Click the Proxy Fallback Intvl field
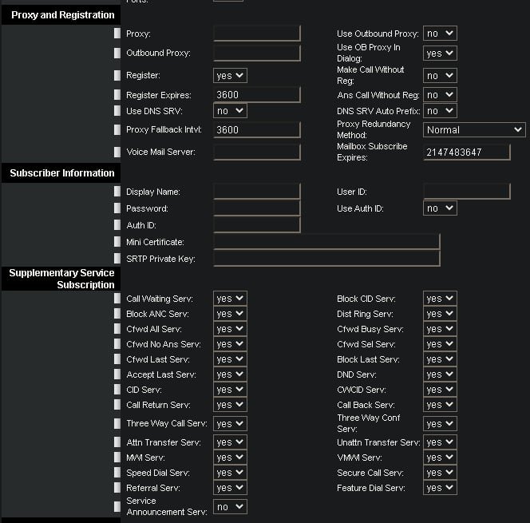The image size is (530, 523). click(257, 130)
